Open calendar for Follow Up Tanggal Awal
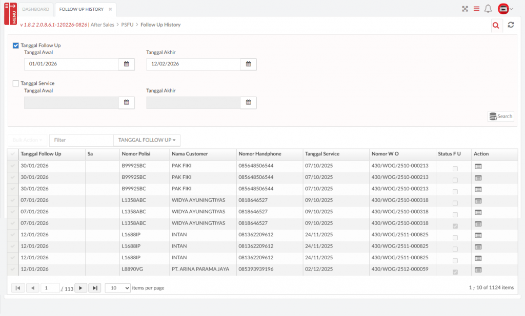 tap(127, 64)
